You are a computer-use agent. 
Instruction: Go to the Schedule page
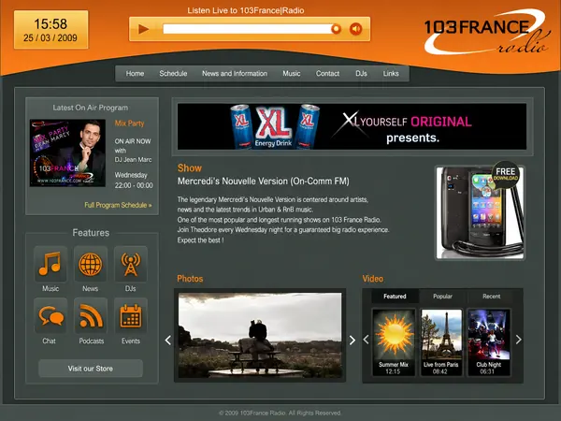point(173,73)
